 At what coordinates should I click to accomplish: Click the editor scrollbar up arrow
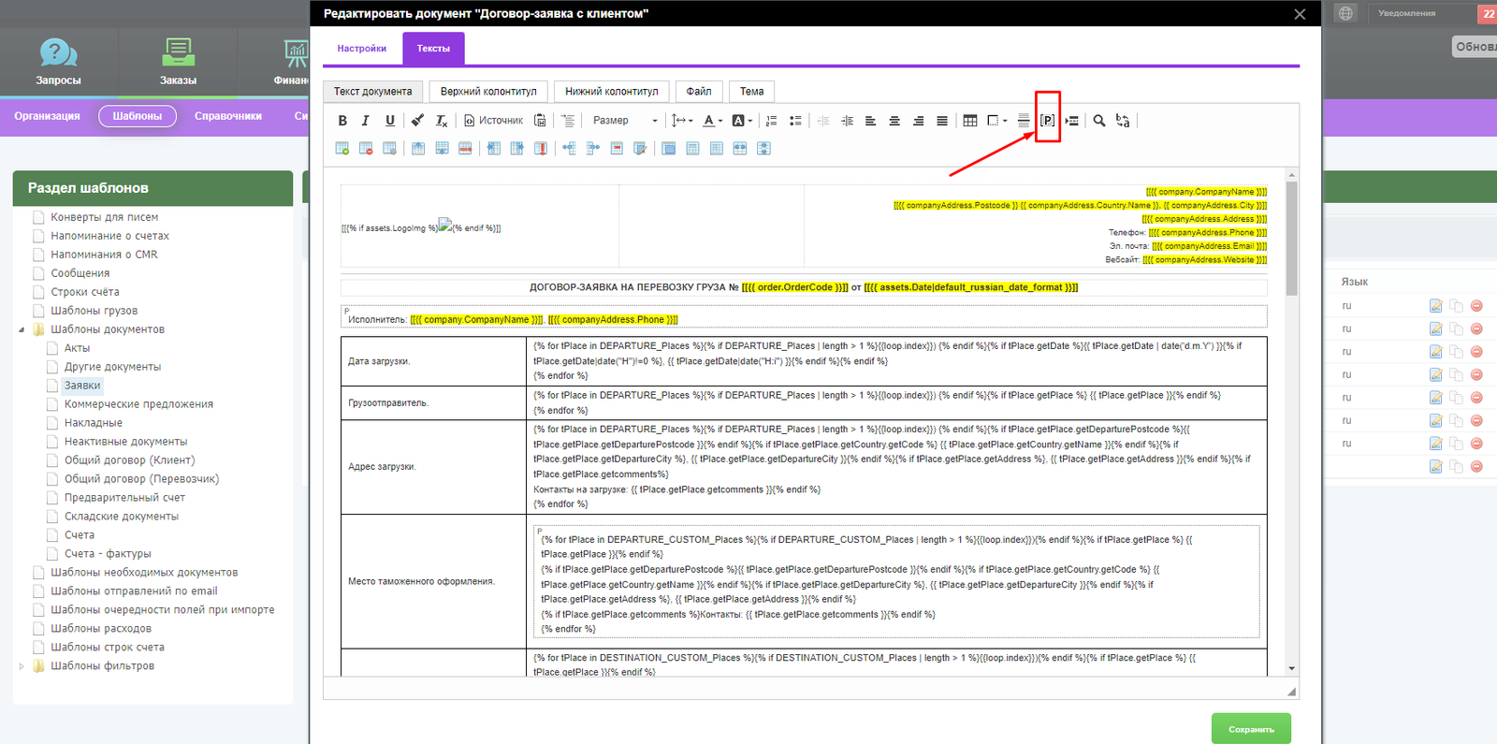(1291, 175)
